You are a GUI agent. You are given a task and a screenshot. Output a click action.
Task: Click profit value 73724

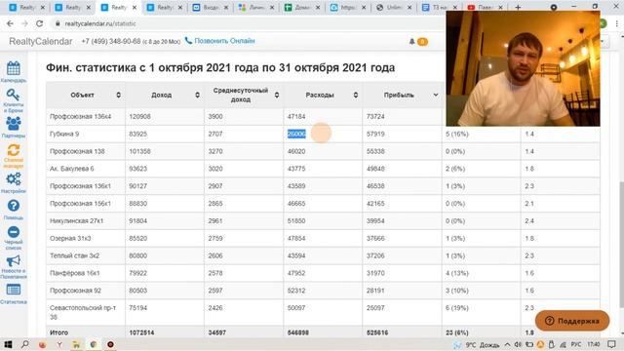tap(375, 117)
